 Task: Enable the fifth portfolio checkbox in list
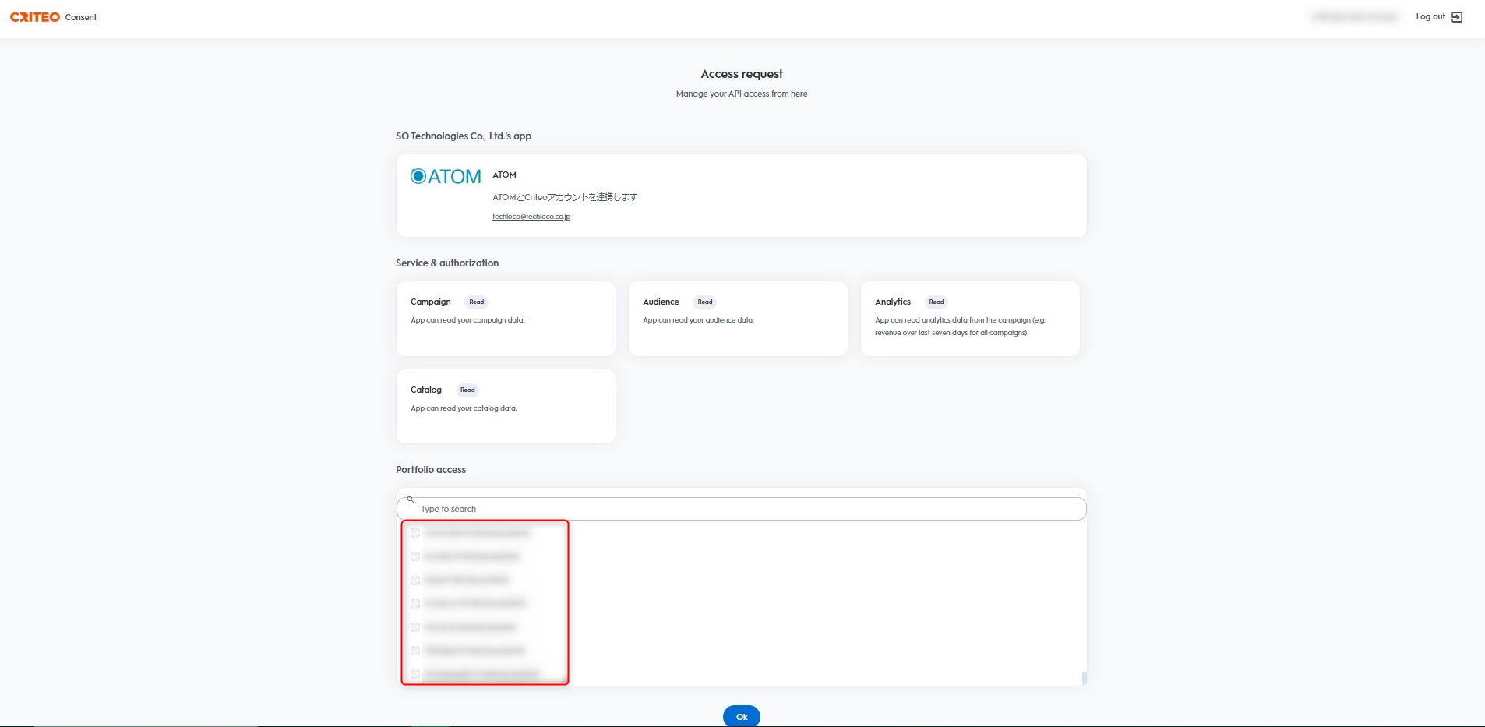[x=415, y=627]
